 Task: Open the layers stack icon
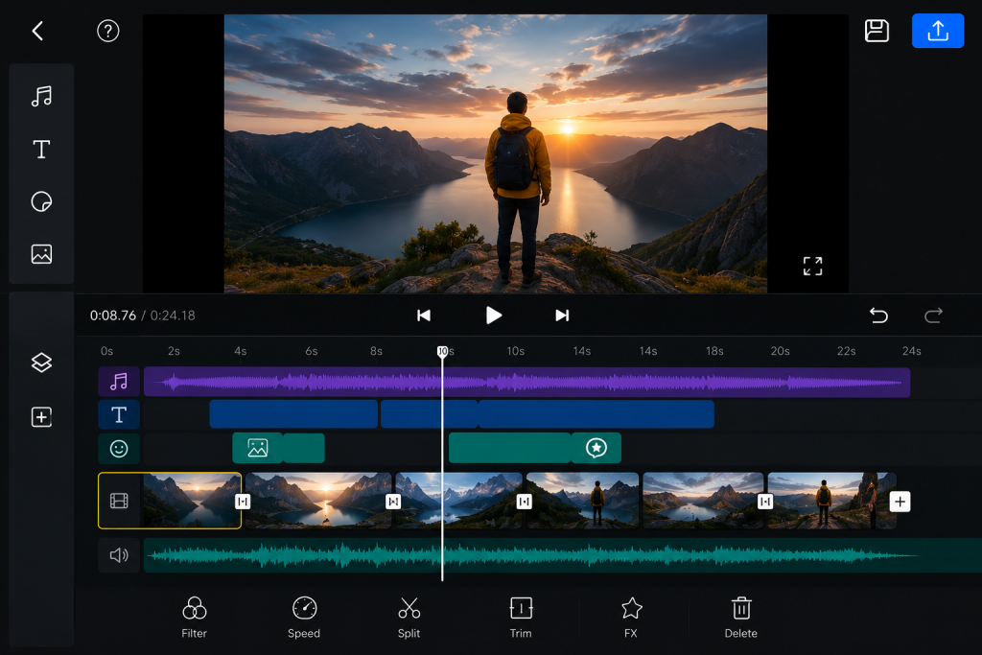[41, 363]
